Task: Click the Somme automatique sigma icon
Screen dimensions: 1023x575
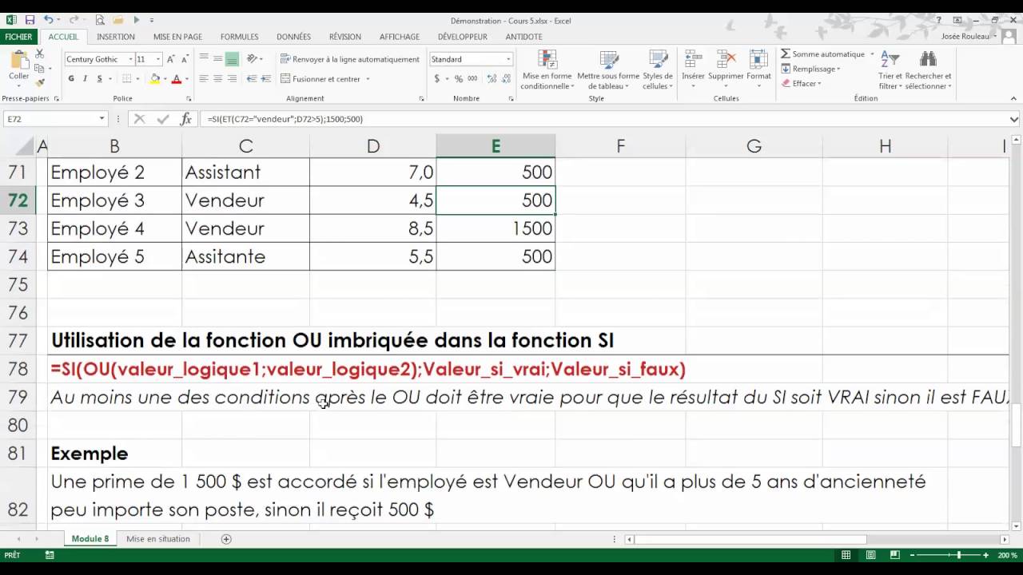Action: point(786,54)
